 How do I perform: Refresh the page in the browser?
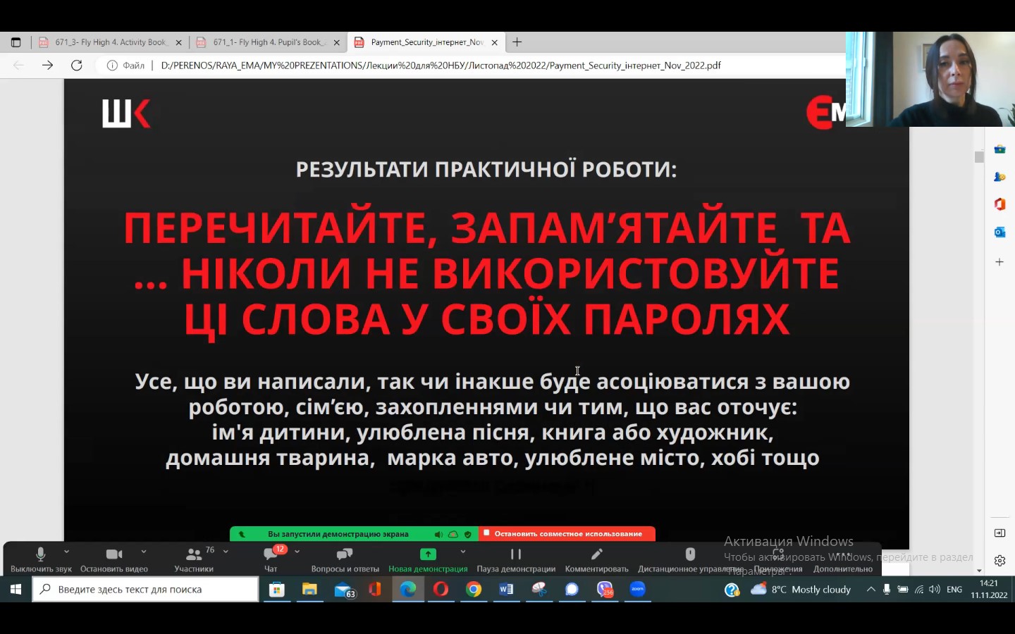[77, 66]
